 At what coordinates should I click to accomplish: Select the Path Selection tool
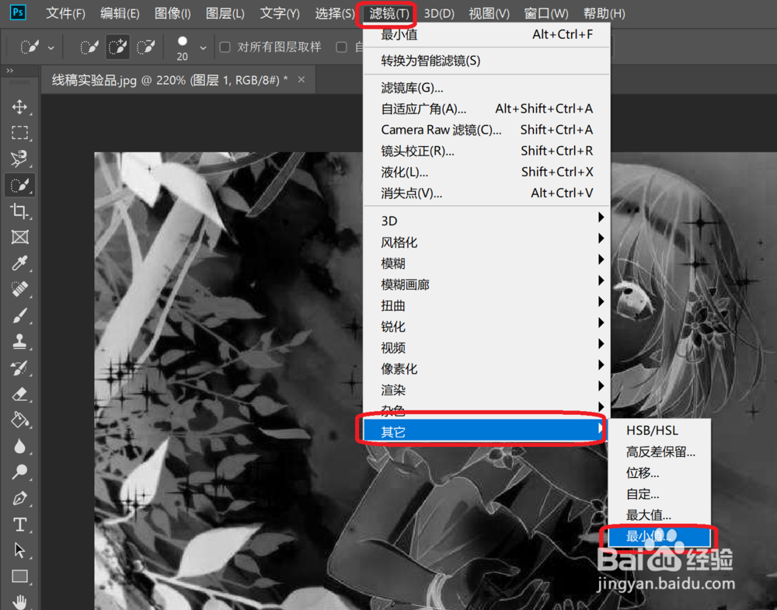(x=20, y=550)
